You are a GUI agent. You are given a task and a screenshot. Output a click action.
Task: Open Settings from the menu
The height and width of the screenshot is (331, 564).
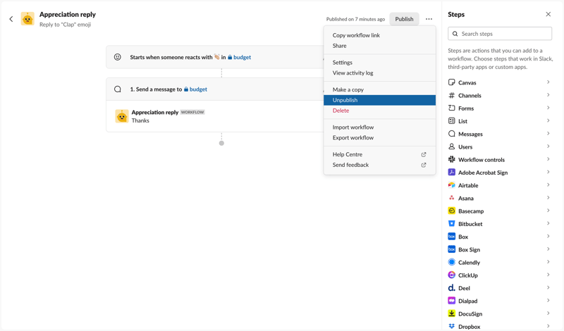379,63
